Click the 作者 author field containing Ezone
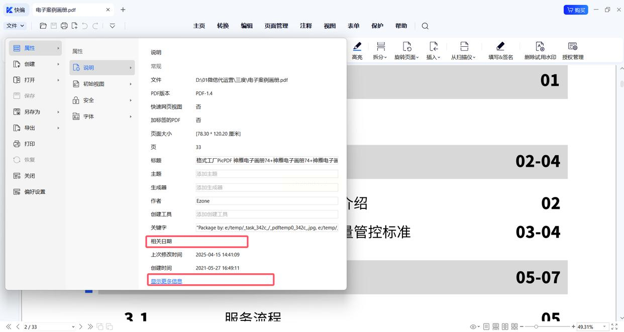 pos(266,201)
